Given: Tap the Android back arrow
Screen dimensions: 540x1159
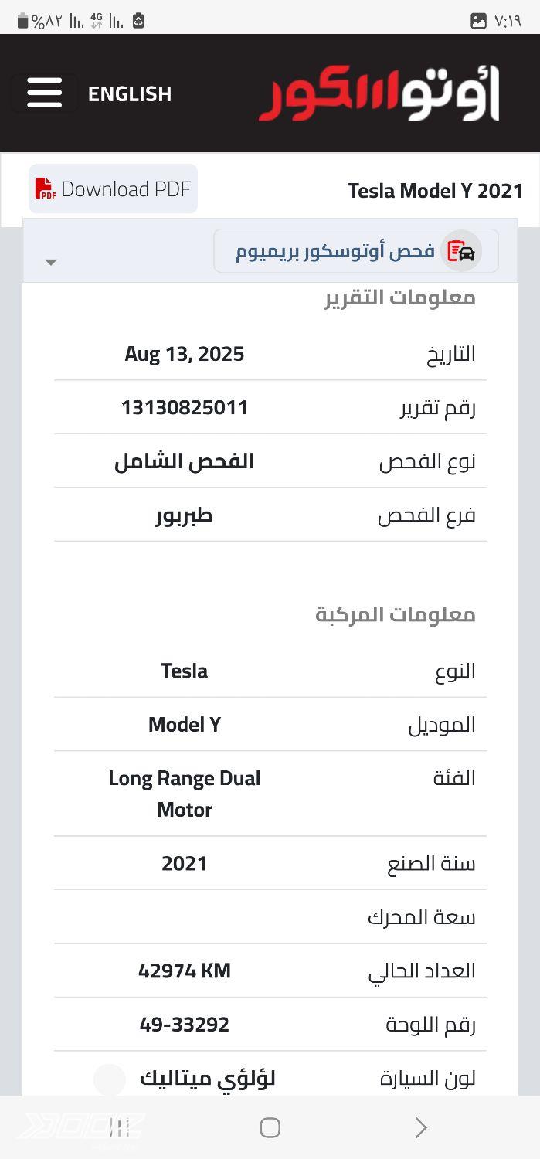Looking at the screenshot, I should [421, 1127].
